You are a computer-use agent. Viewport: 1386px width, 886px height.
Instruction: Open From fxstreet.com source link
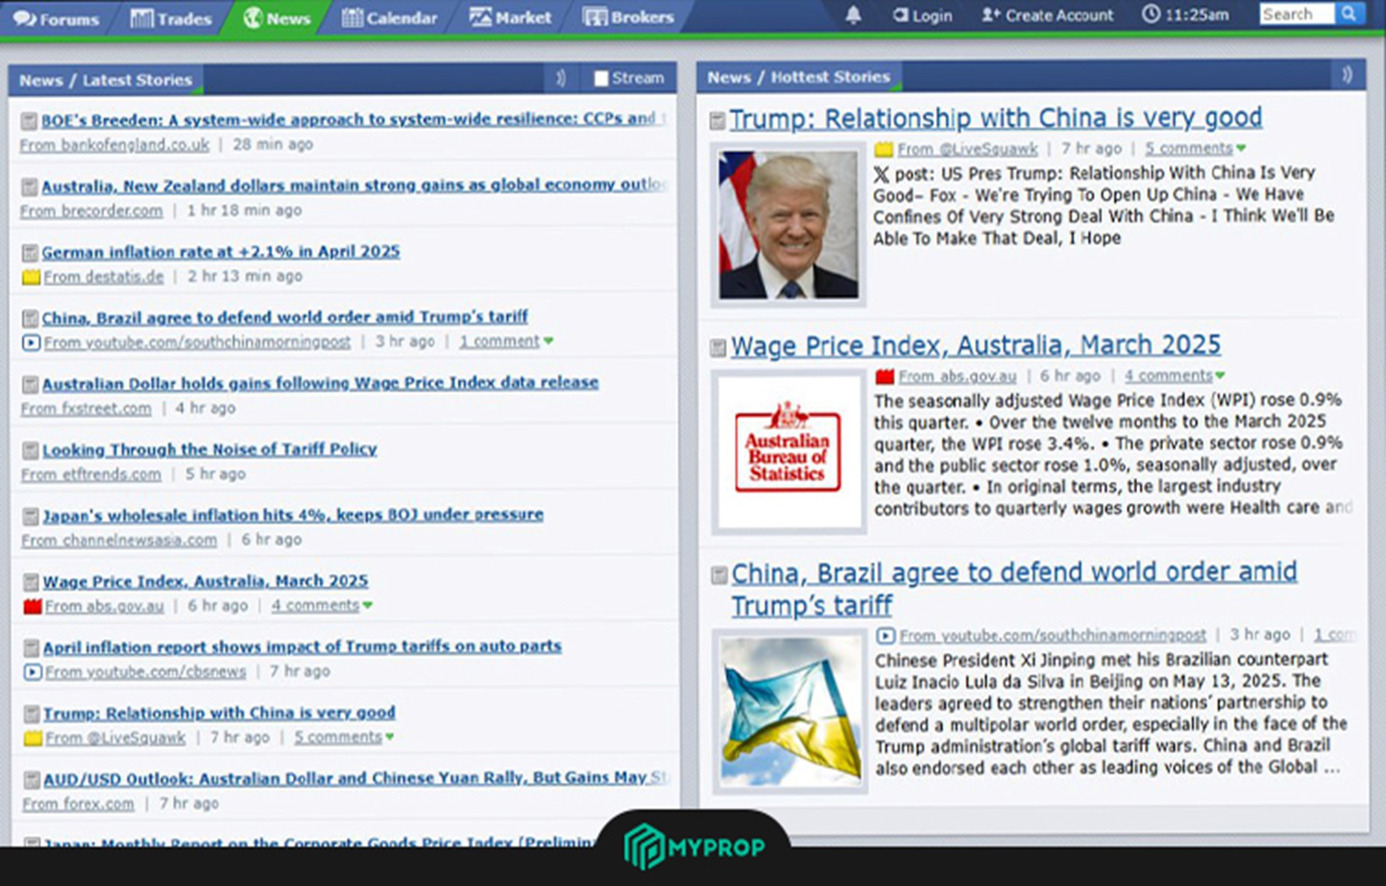pyautogui.click(x=86, y=408)
